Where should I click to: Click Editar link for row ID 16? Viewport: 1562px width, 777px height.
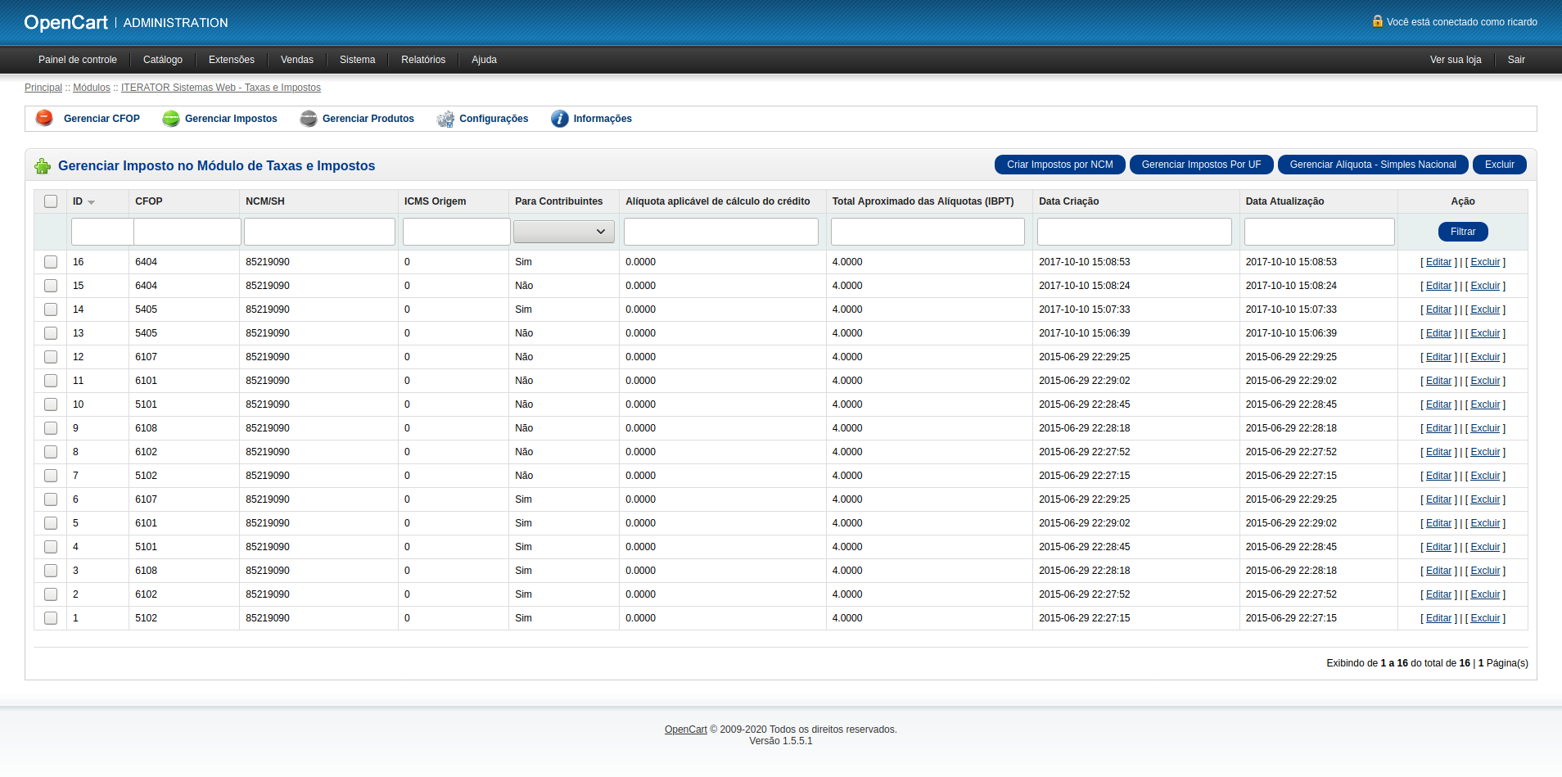pyautogui.click(x=1438, y=262)
